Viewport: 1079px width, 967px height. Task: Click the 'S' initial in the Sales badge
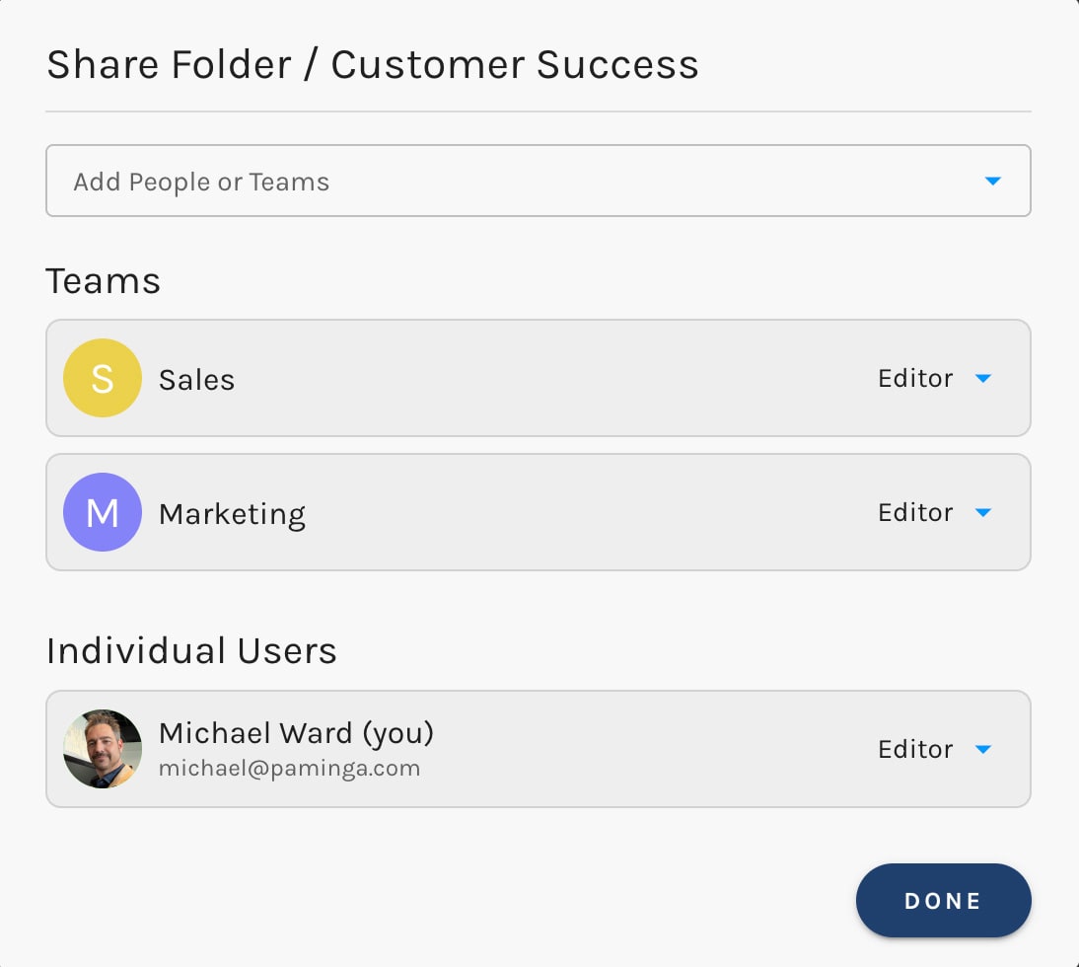[x=102, y=378]
